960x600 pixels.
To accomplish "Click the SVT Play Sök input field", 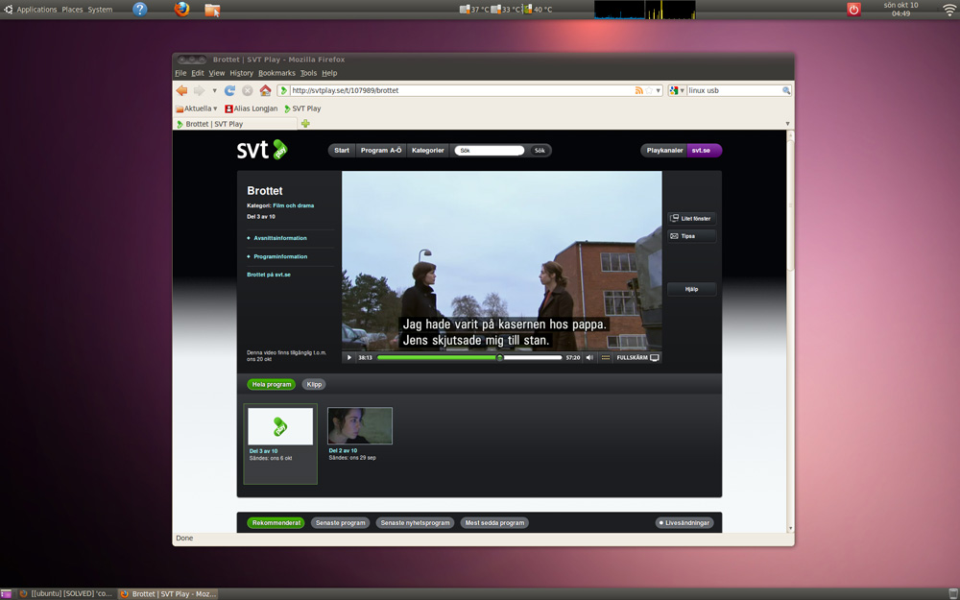I will pos(490,150).
